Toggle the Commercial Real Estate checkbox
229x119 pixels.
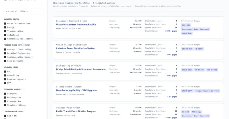(x=5, y=39)
